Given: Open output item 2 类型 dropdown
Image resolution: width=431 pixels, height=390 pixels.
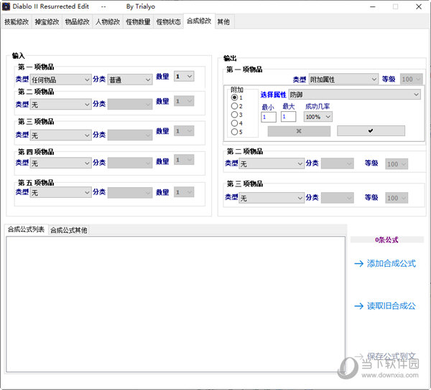Looking at the screenshot, I should tap(272, 163).
